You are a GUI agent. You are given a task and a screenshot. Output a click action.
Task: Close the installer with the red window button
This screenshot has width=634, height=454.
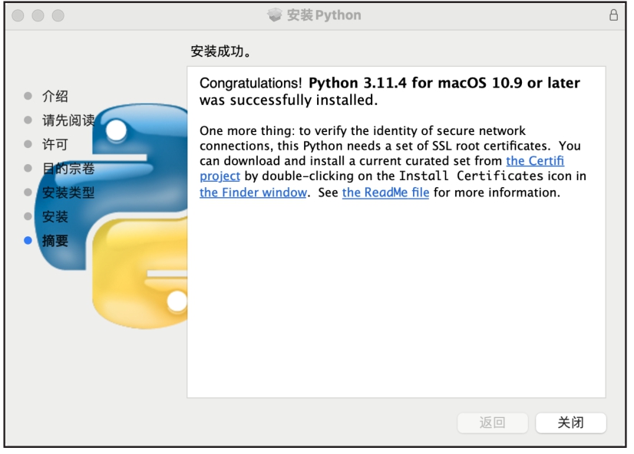coord(21,15)
